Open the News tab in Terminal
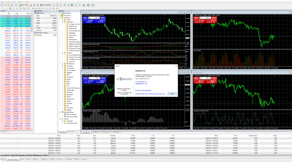The width and height of the screenshot is (292, 162). pos(22,159)
